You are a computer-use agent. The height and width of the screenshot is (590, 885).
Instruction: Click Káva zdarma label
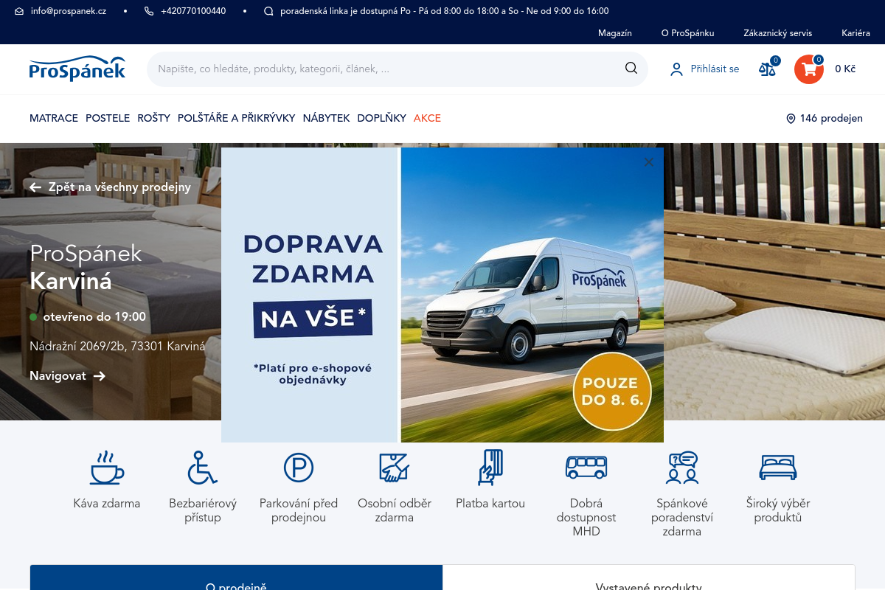click(x=107, y=504)
